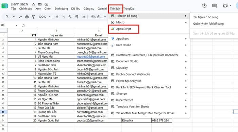Click the Sheetgo add-on icon

click(x=113, y=94)
